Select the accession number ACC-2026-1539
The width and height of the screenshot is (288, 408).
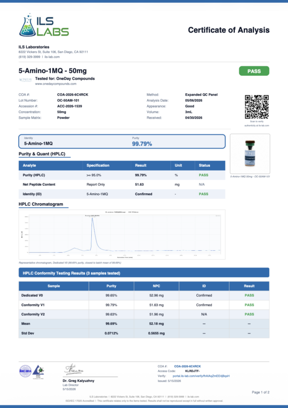click(70, 106)
